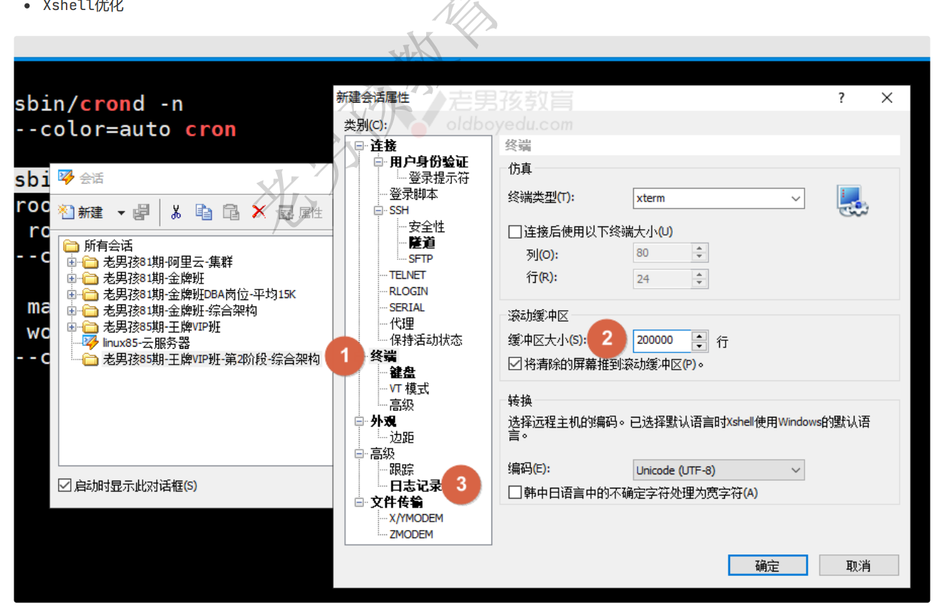Click the paste icon in 会话 toolbar
Screen dimensions: 942x611
(x=231, y=212)
